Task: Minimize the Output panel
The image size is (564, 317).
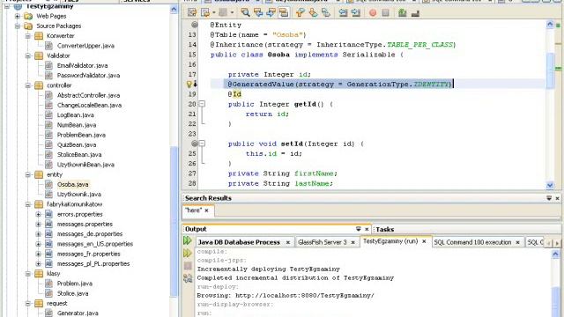Action: [x=359, y=229]
